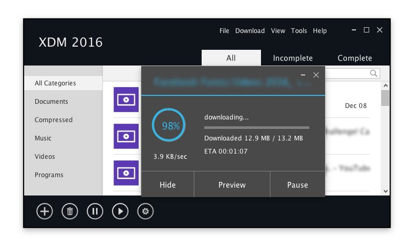Click the Hide button
Screen dimensions: 418x250
tap(168, 184)
